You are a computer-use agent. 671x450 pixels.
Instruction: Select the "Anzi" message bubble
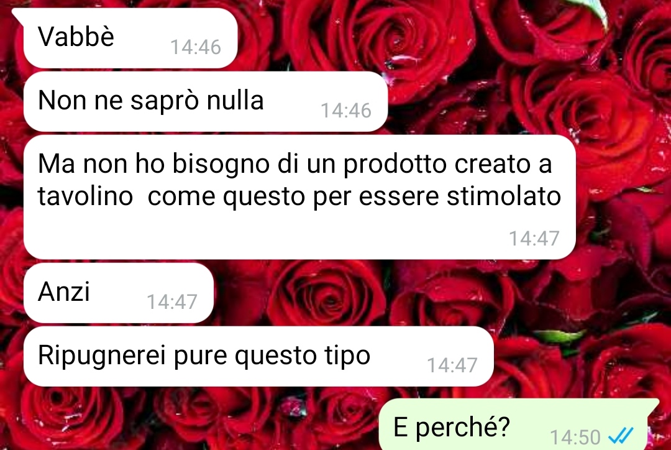pyautogui.click(x=119, y=293)
